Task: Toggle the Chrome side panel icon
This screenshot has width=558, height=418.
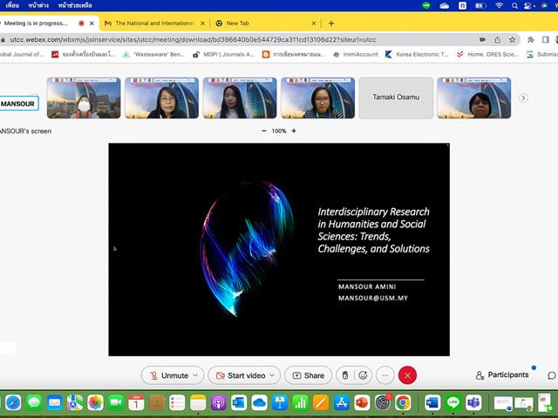Action: click(x=546, y=39)
